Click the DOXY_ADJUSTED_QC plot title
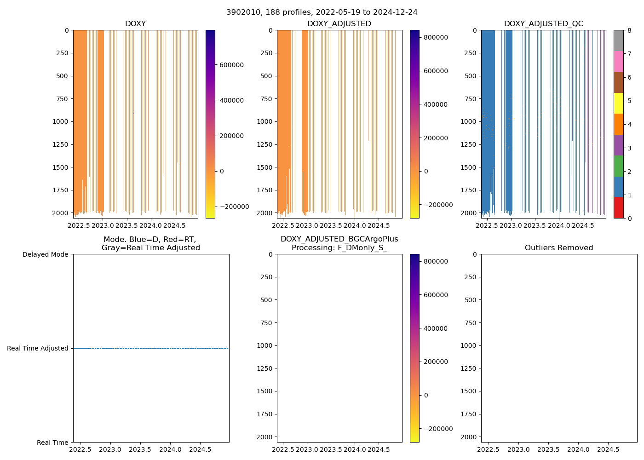644x460 pixels. (x=543, y=24)
